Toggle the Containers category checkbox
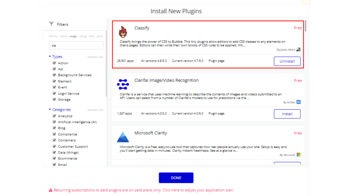This screenshot has width=350, height=196. click(x=54, y=140)
